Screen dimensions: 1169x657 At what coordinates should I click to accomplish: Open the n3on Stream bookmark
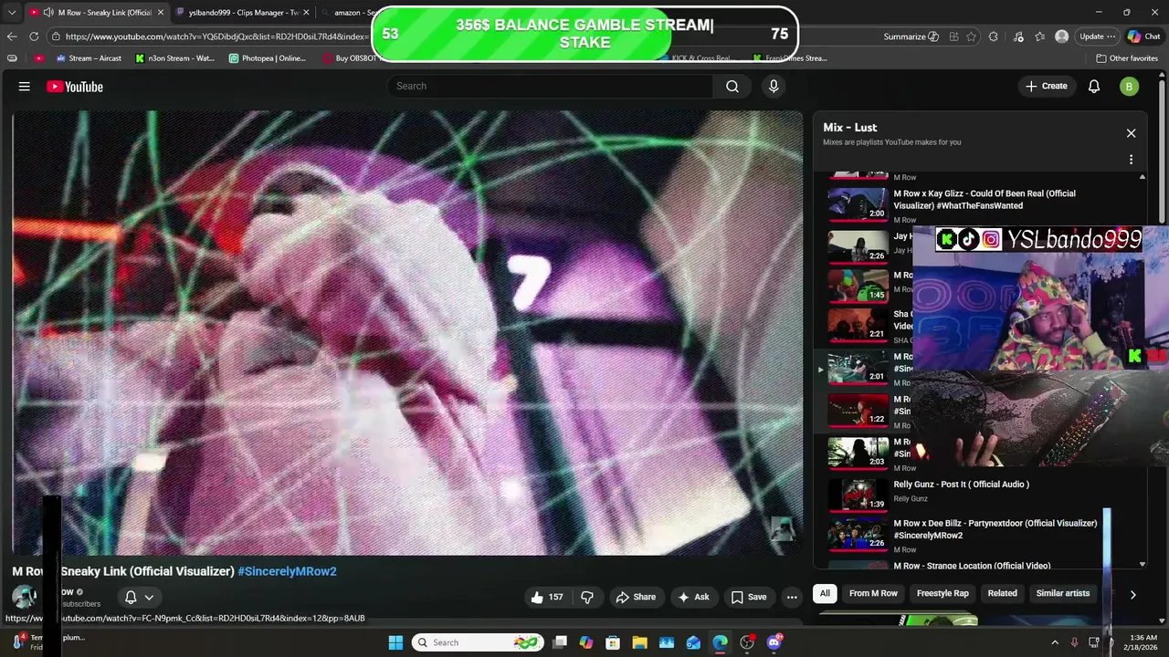(174, 58)
